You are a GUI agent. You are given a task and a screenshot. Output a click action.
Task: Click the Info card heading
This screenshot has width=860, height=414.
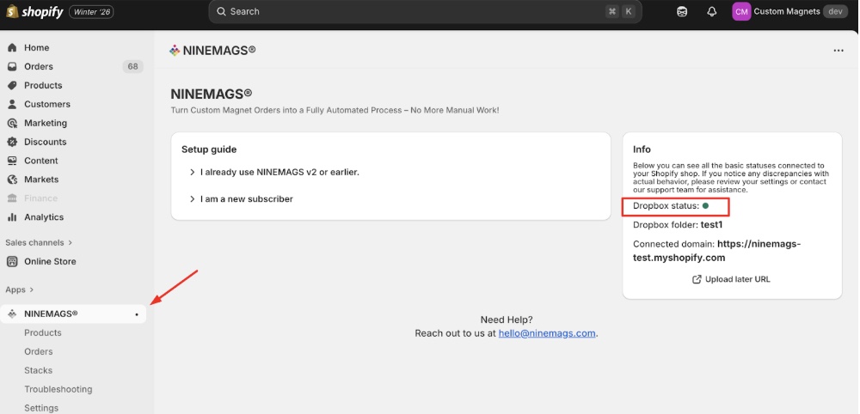[x=642, y=149]
